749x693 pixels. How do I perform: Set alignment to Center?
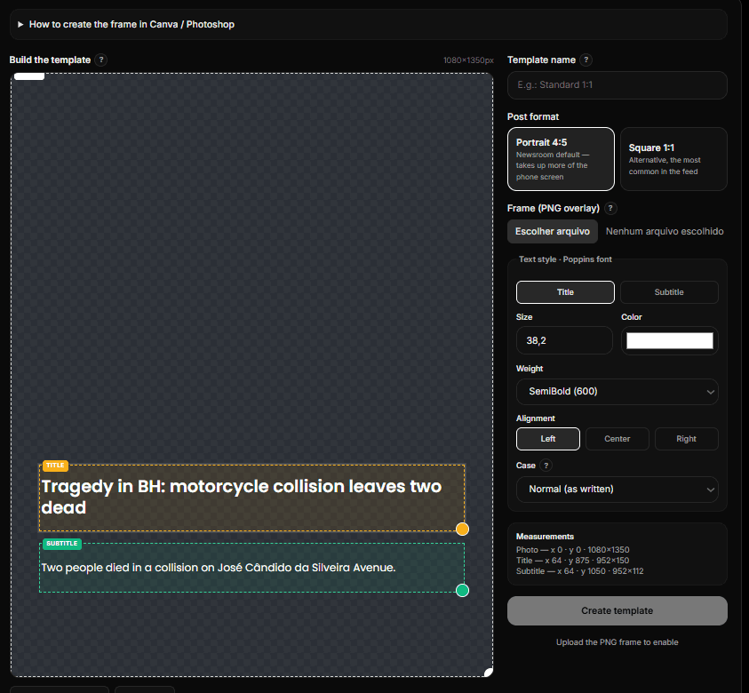point(618,439)
